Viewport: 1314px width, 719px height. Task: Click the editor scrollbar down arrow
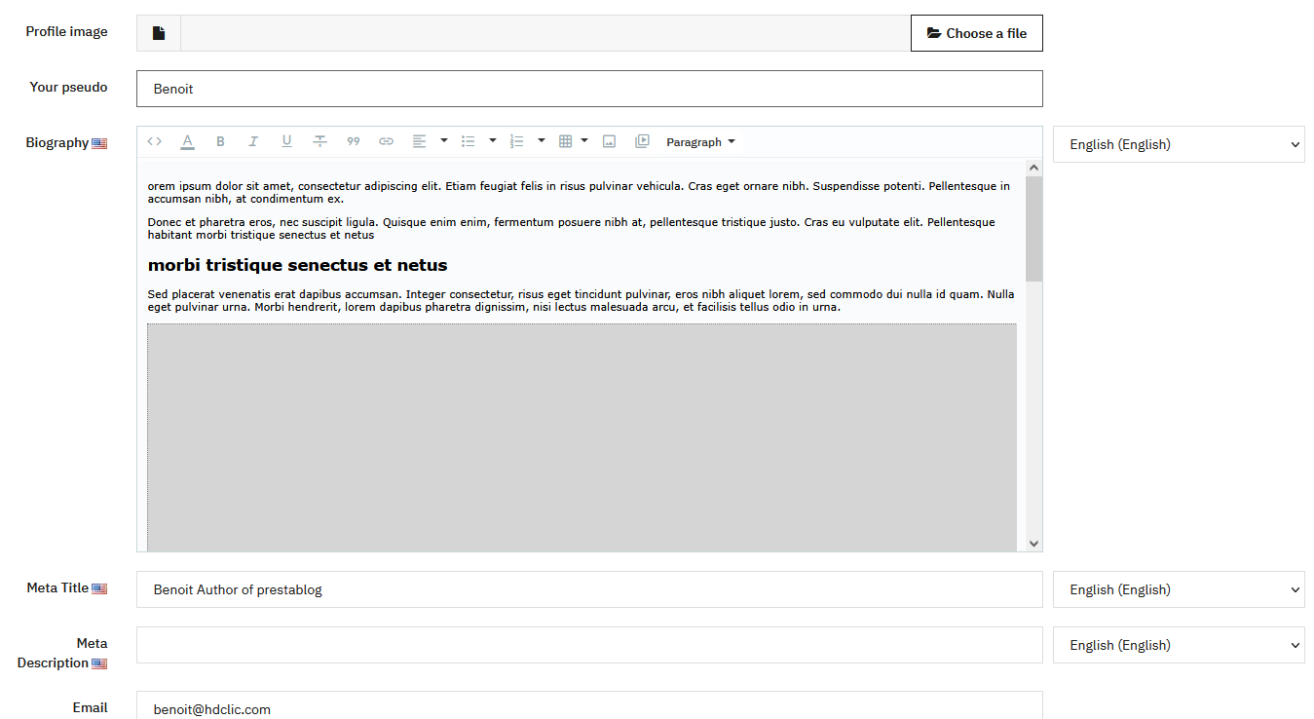pyautogui.click(x=1033, y=544)
